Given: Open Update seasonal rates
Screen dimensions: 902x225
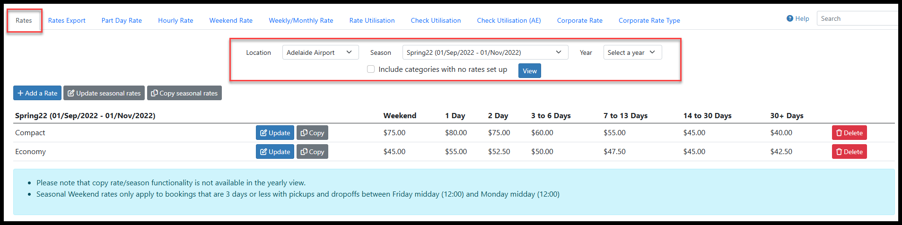Looking at the screenshot, I should pyautogui.click(x=104, y=93).
